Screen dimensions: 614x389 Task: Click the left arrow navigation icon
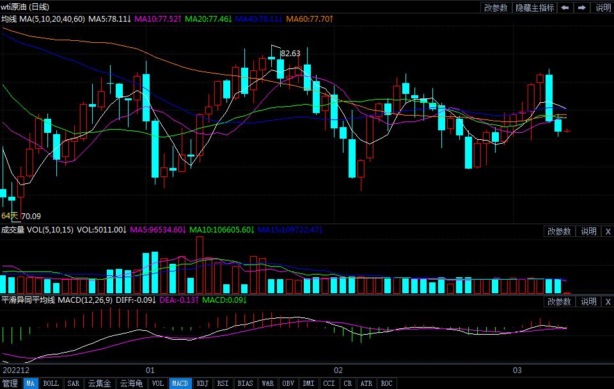pyautogui.click(x=565, y=8)
